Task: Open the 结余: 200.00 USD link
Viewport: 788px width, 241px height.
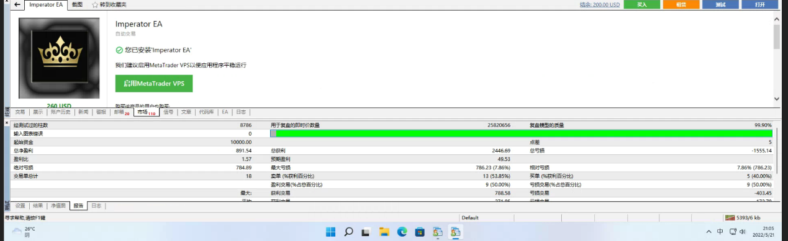Action: pos(599,4)
